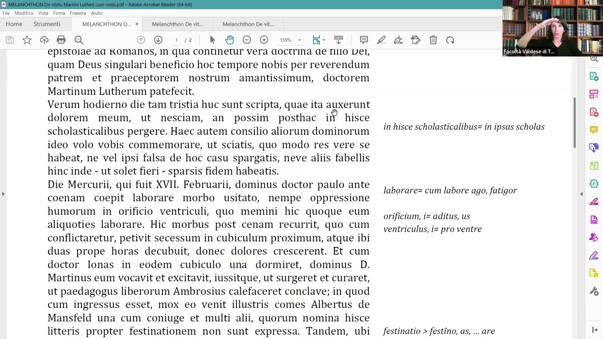Open teal Compress PDF tool in sidebar

point(594,184)
